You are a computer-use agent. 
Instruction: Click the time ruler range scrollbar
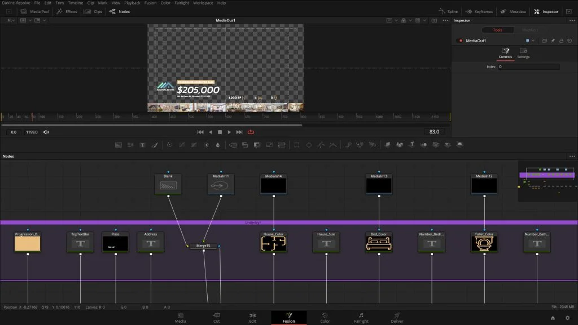pyautogui.click(x=152, y=125)
